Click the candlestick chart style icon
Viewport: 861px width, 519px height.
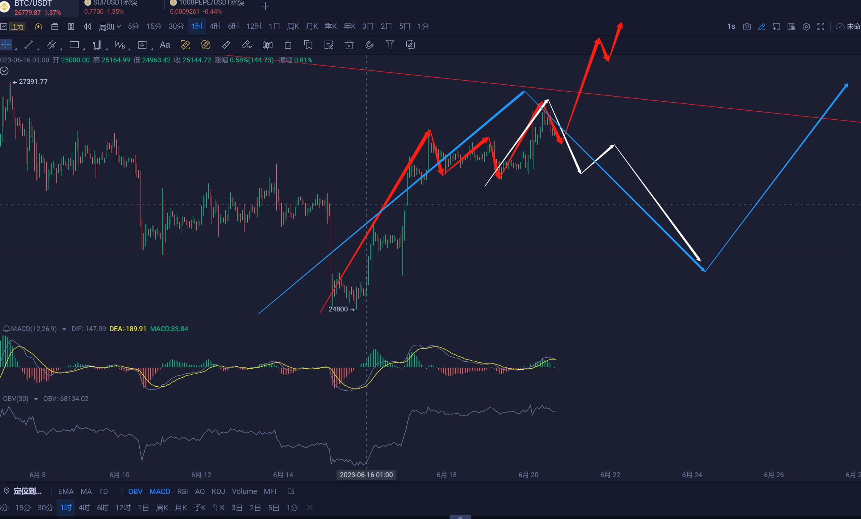pyautogui.click(x=267, y=45)
